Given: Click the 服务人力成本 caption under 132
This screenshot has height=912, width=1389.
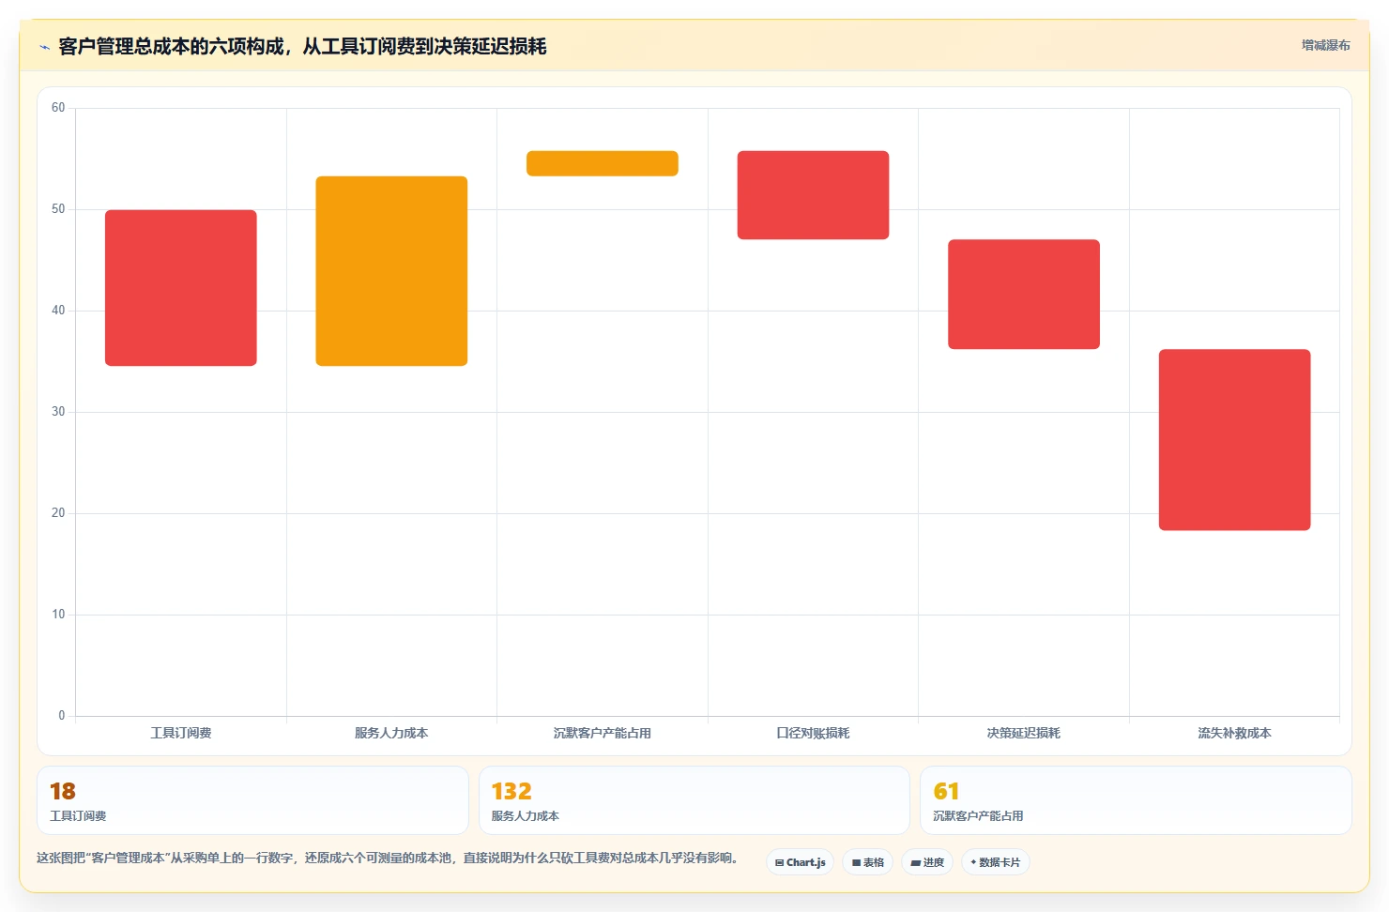Looking at the screenshot, I should coord(526,816).
